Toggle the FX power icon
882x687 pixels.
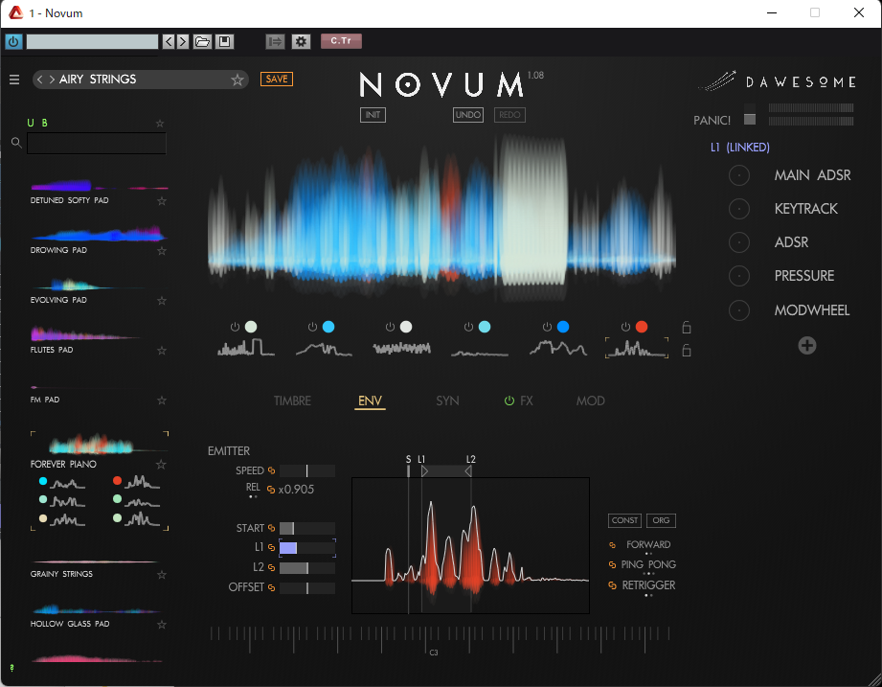(509, 401)
